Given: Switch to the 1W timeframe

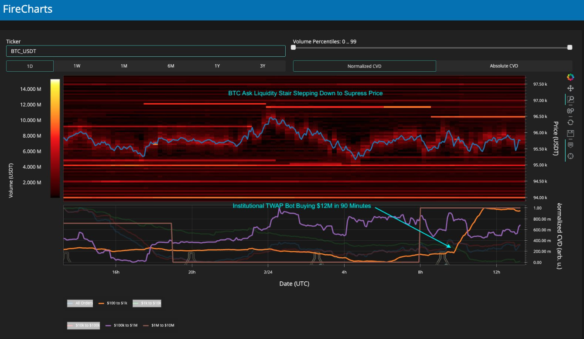Looking at the screenshot, I should click(77, 66).
